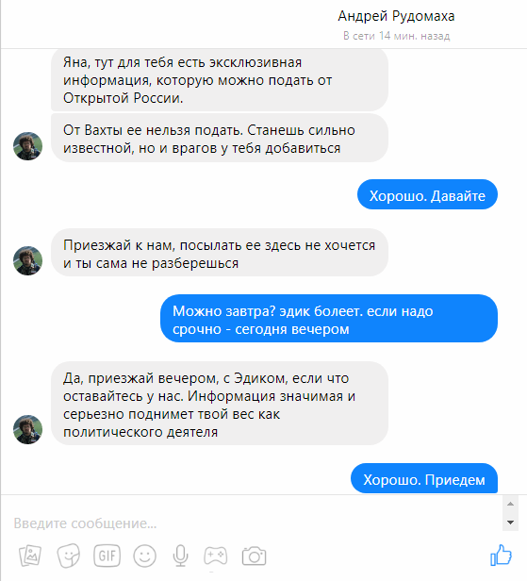This screenshot has height=581, width=527.
Task: Select the 'Яна, тут для тебя' message bubble
Action: point(220,80)
